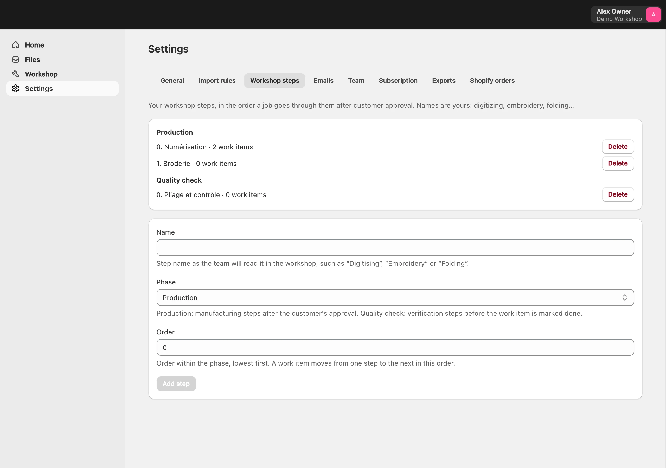
Task: Click the 'Demo Workshop' label in header
Action: tap(619, 19)
